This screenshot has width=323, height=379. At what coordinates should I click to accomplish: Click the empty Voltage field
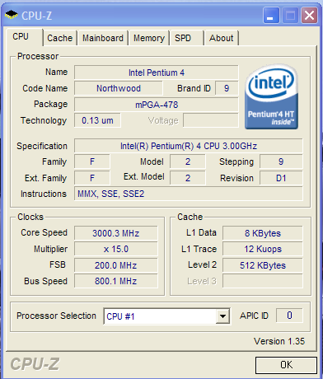point(211,120)
